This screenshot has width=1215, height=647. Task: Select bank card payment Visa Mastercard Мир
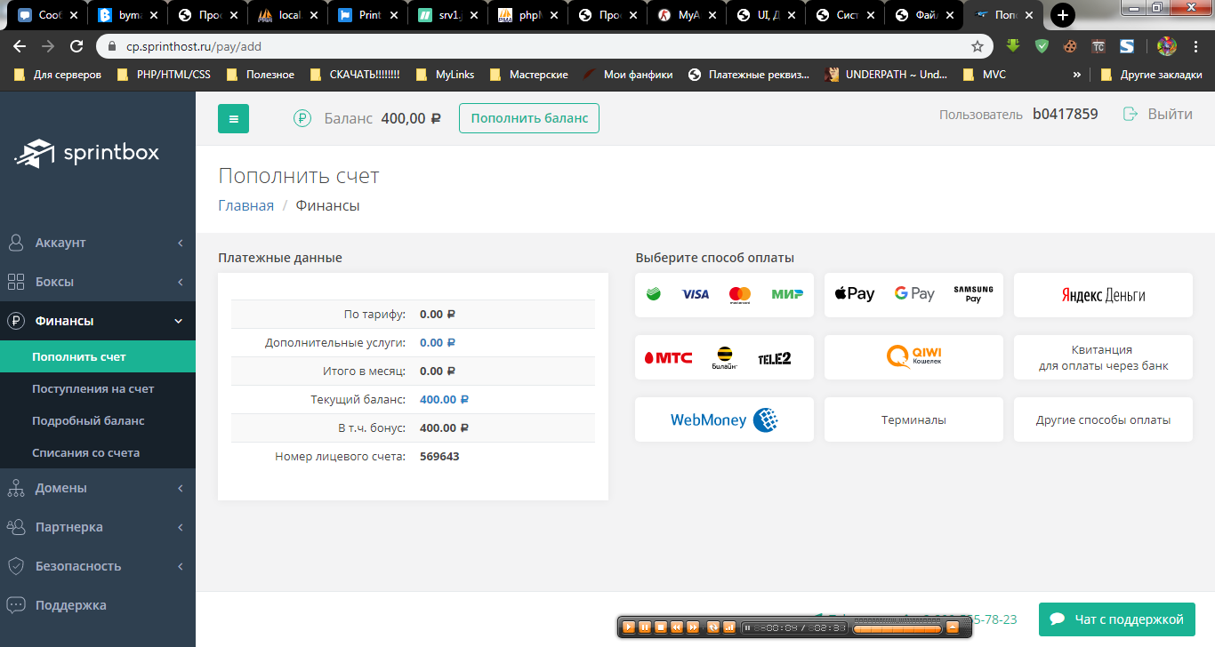click(x=724, y=295)
